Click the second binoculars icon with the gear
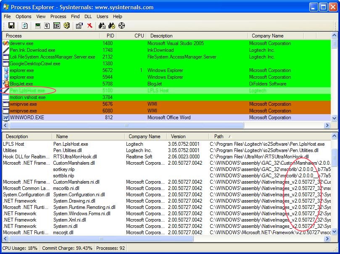 click(x=112, y=26)
